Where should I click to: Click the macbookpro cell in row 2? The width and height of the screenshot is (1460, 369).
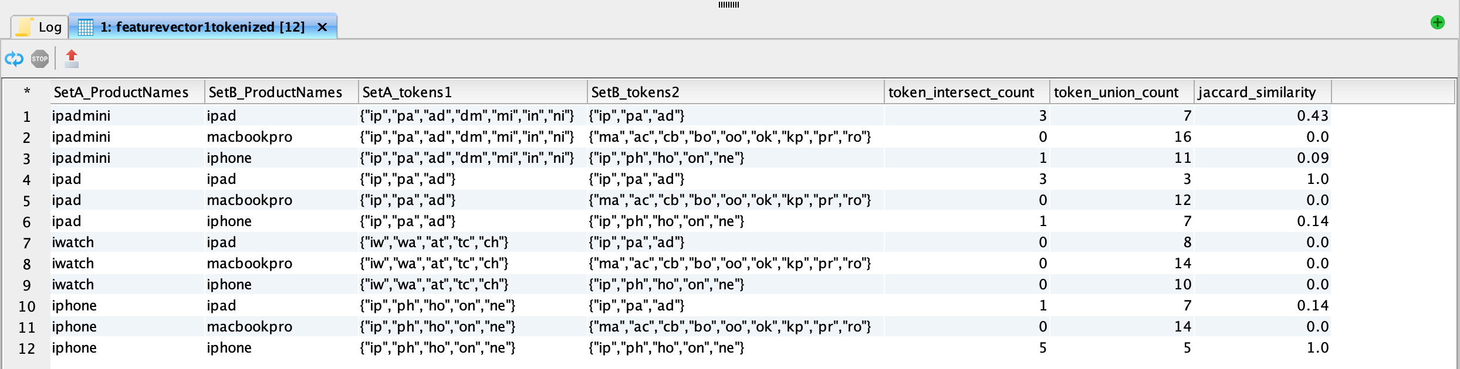point(249,137)
